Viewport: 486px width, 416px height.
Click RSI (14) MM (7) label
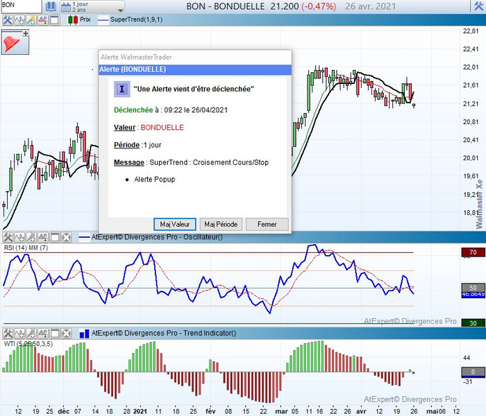click(x=26, y=248)
